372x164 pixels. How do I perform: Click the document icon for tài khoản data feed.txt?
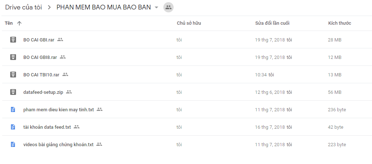[x=13, y=127]
